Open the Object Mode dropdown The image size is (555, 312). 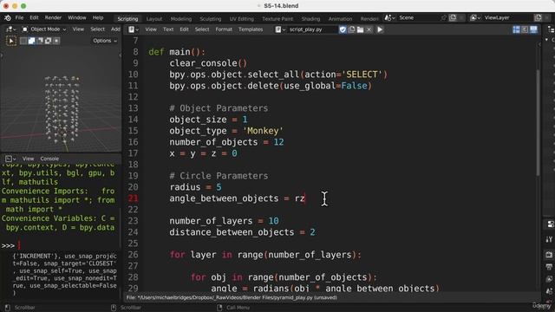(x=44, y=29)
